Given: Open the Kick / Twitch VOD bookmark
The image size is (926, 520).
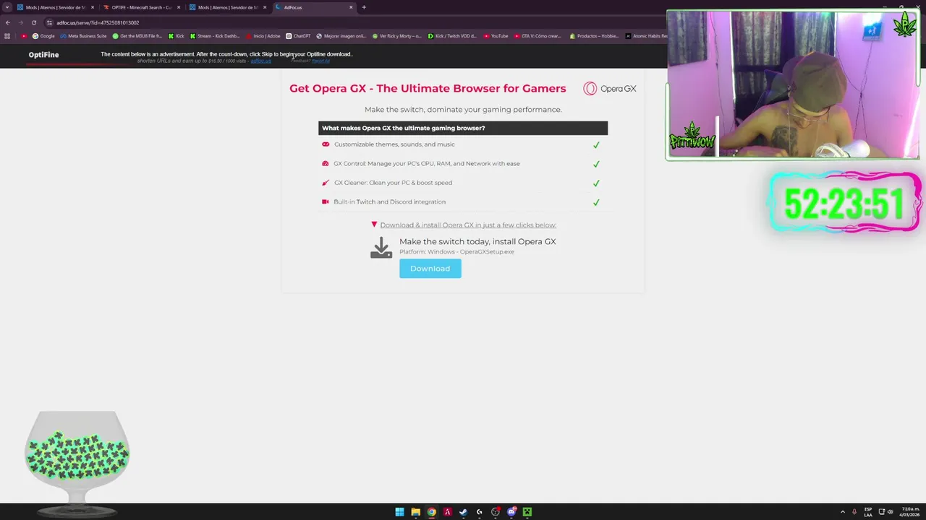Looking at the screenshot, I should click(x=452, y=36).
